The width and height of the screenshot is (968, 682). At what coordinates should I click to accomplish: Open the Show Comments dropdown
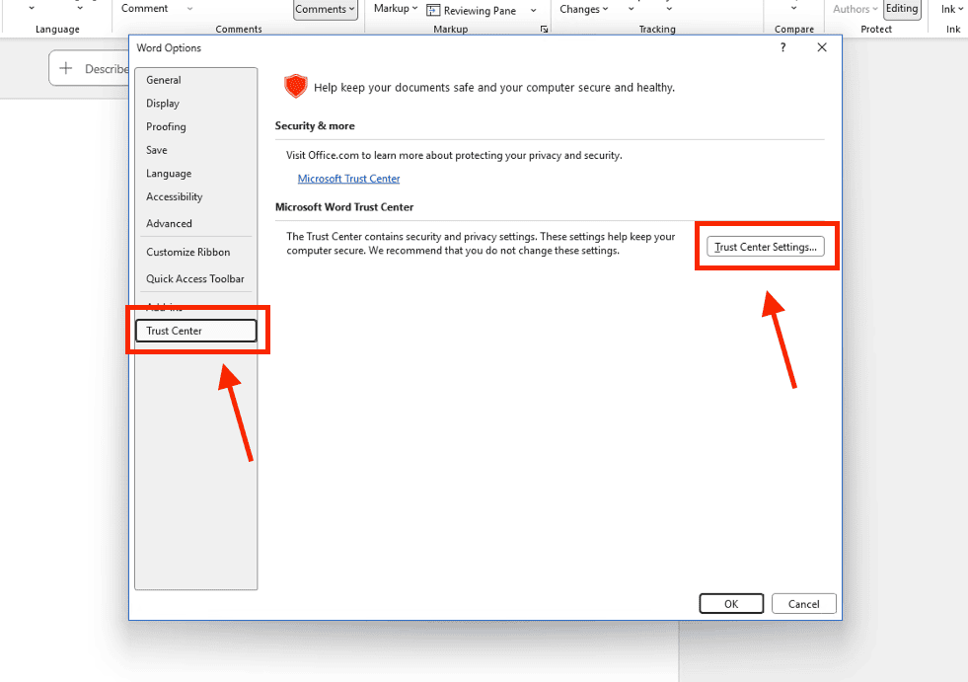326,9
